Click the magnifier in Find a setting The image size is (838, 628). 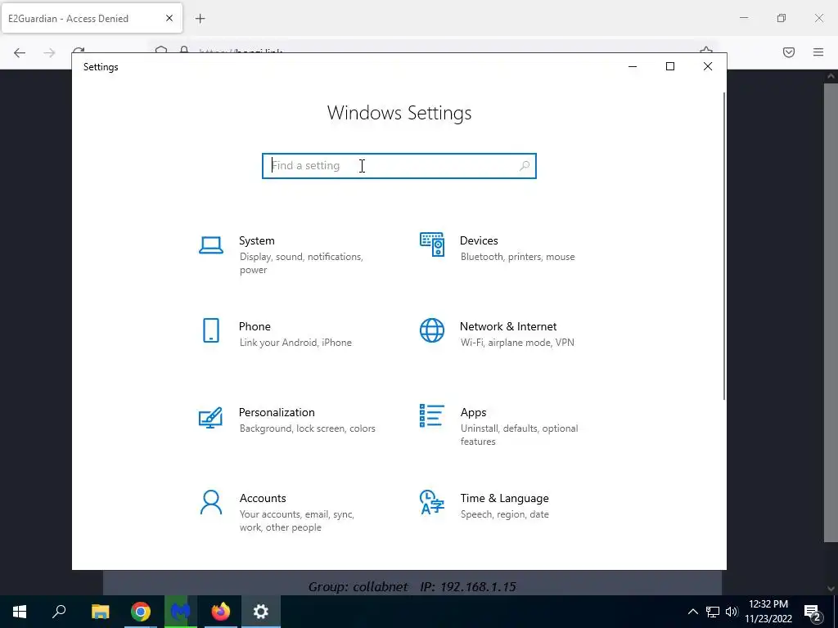525,165
